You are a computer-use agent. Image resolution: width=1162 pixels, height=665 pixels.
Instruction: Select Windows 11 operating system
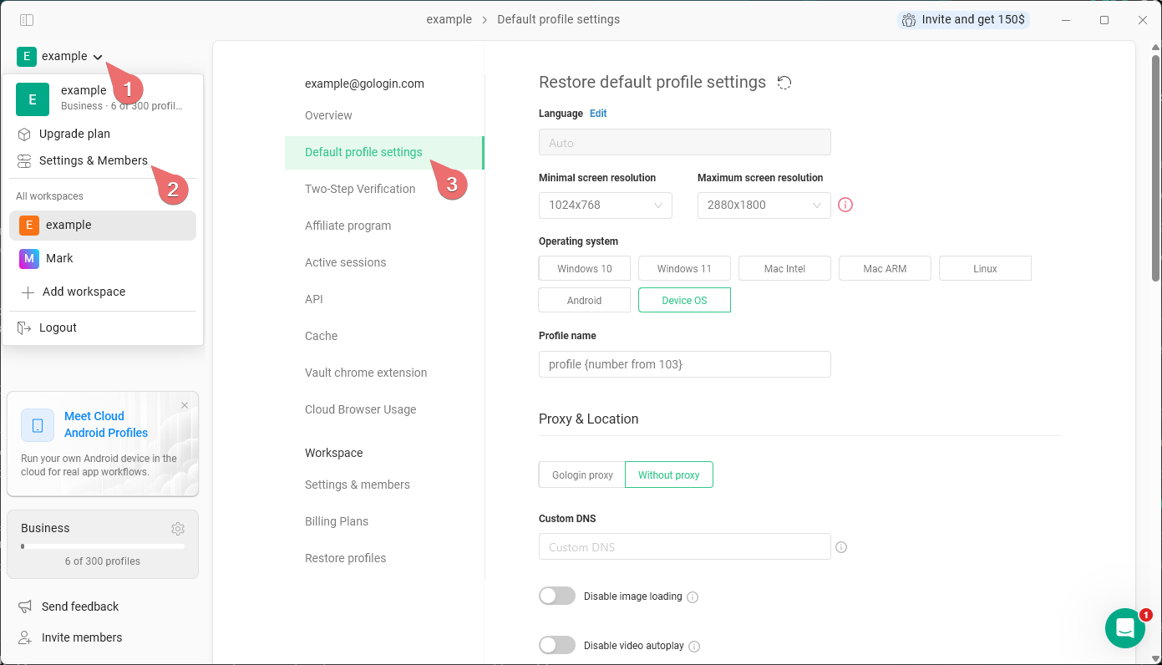pos(684,268)
